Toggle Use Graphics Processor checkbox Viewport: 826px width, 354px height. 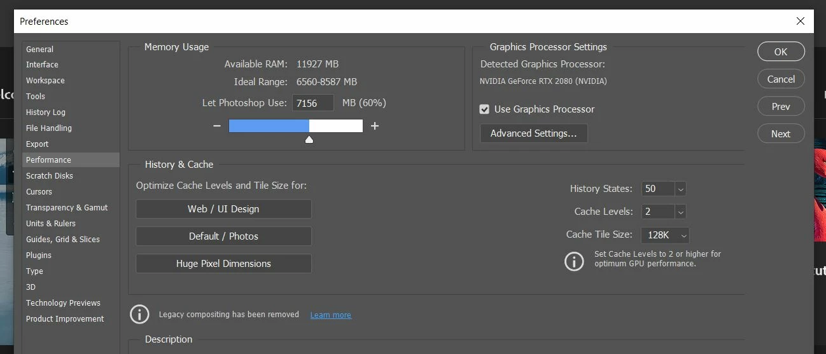point(484,109)
